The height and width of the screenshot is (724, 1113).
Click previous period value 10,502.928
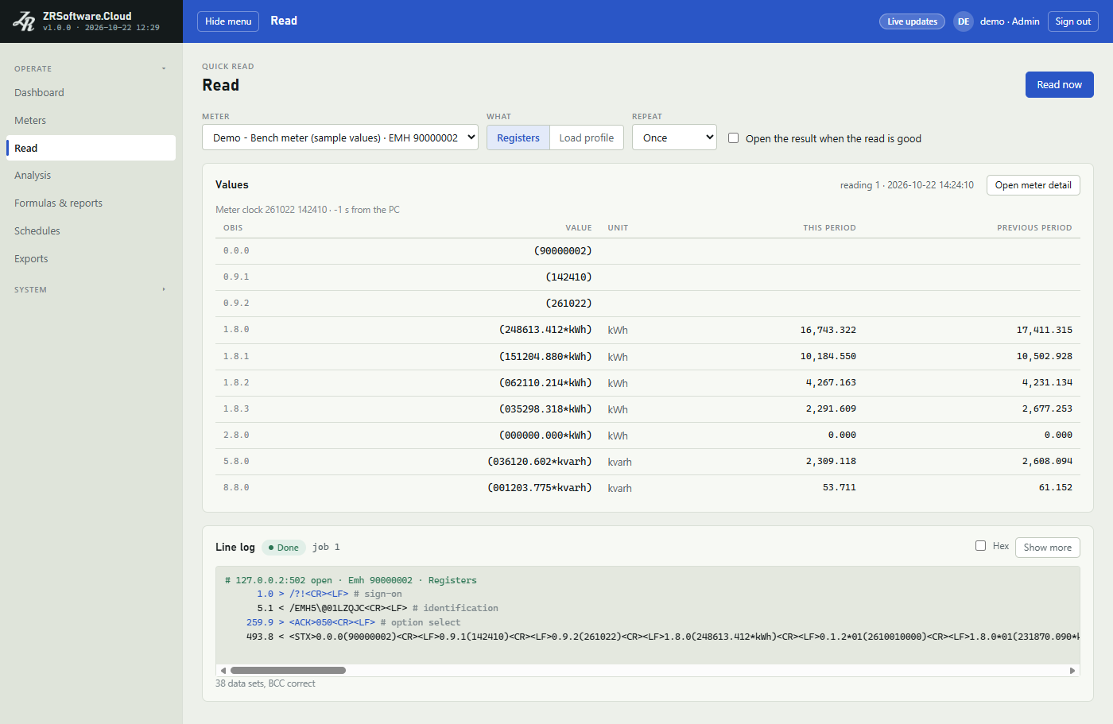click(1045, 356)
